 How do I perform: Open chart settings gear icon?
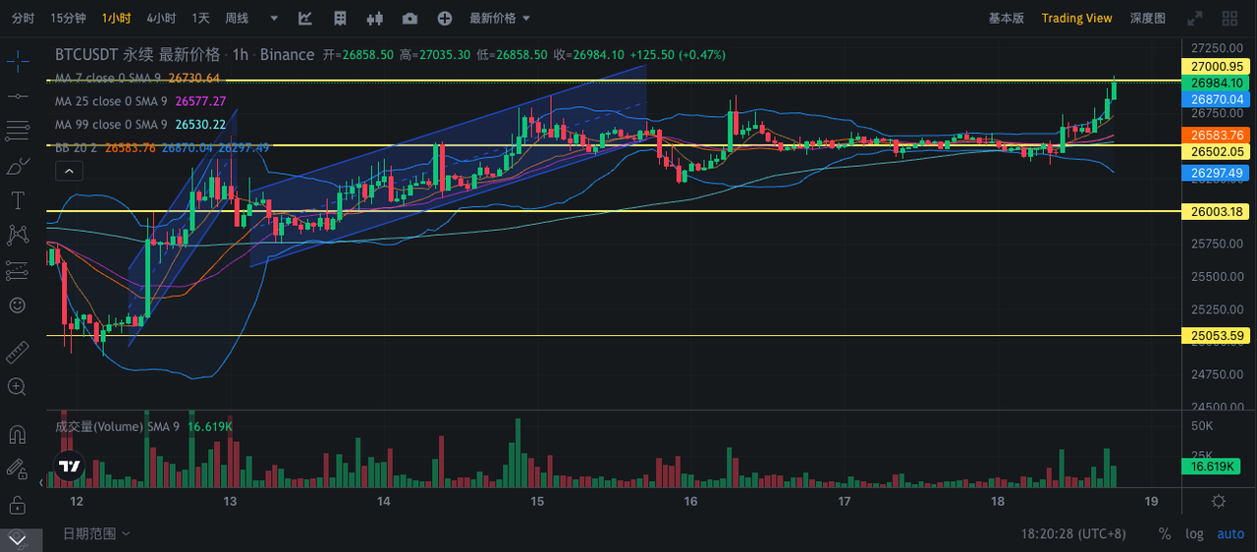pos(1219,501)
